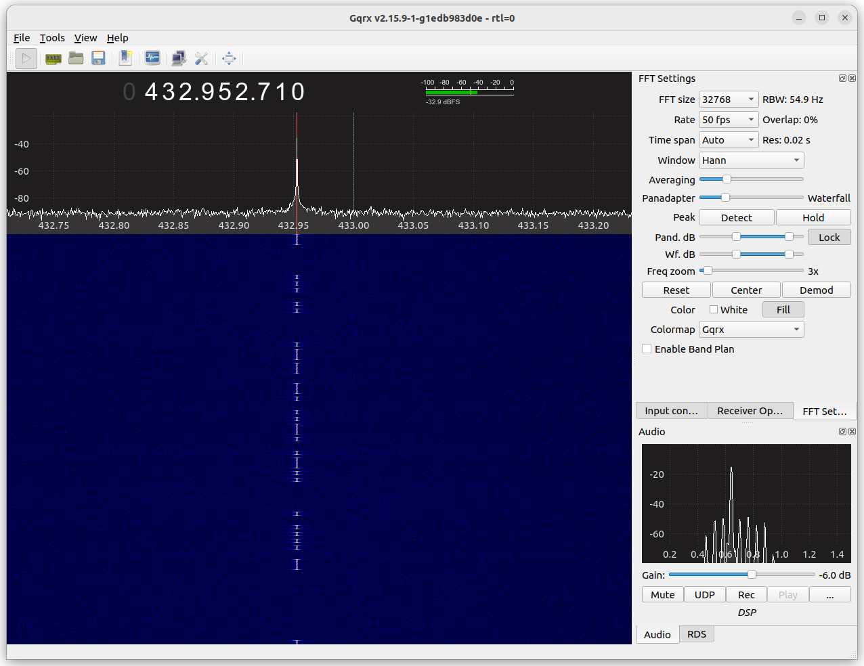Screen dimensions: 864x666
Task: Open the FFT size dropdown
Action: [x=728, y=99]
